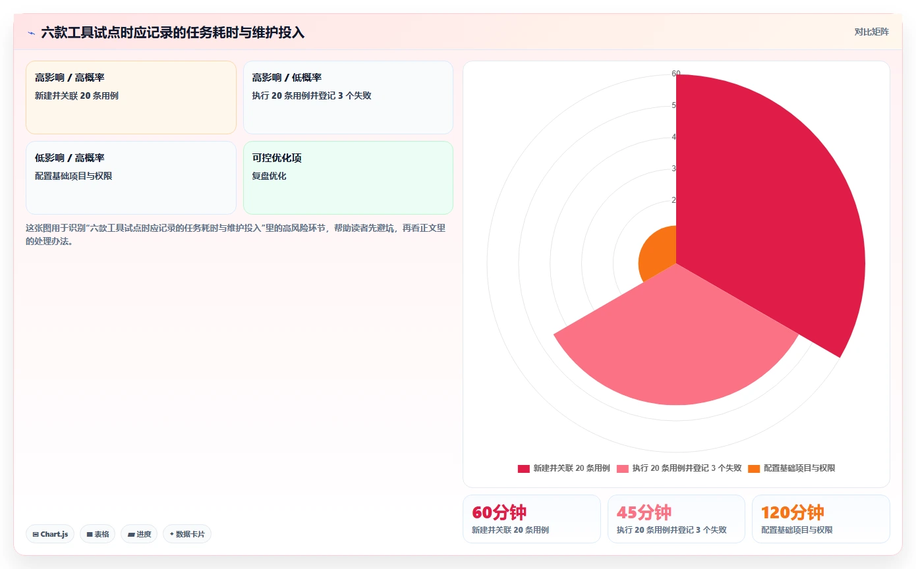The width and height of the screenshot is (916, 569).
Task: Click the description paragraph starting 这张图用于识别
Action: click(236, 234)
